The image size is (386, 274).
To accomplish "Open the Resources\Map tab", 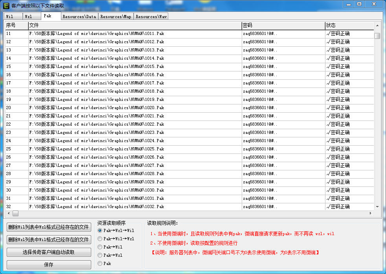I will click(x=116, y=16).
